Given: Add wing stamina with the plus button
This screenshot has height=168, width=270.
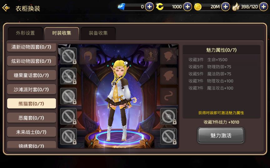Looking at the screenshot, I should point(263,7).
